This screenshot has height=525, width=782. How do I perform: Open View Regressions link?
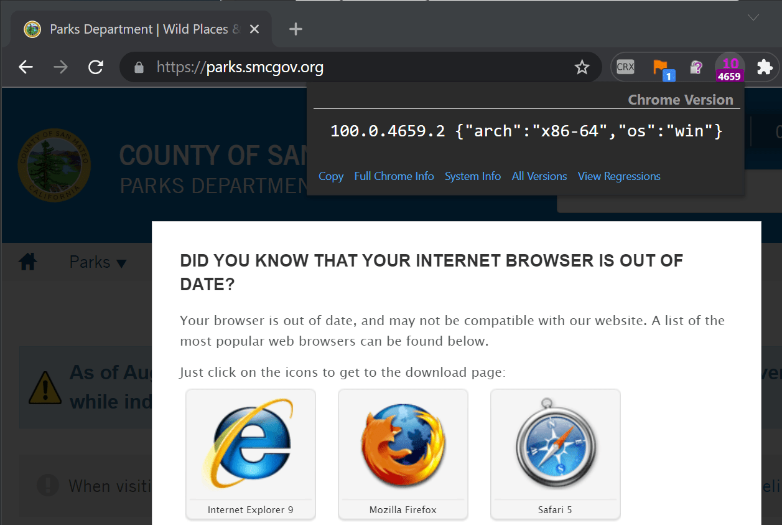[619, 176]
